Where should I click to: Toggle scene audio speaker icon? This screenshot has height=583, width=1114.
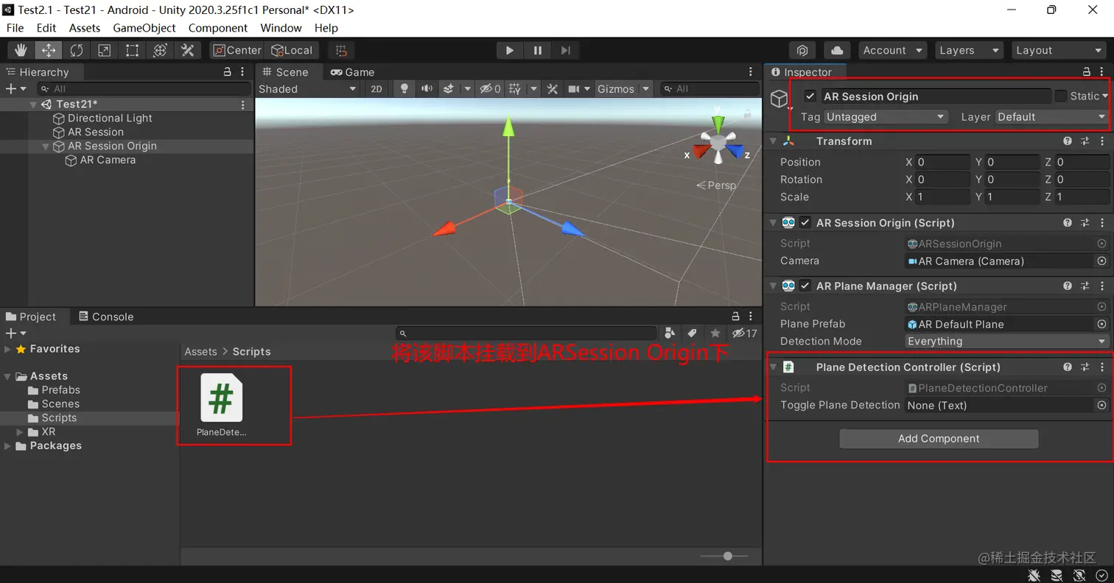click(427, 88)
